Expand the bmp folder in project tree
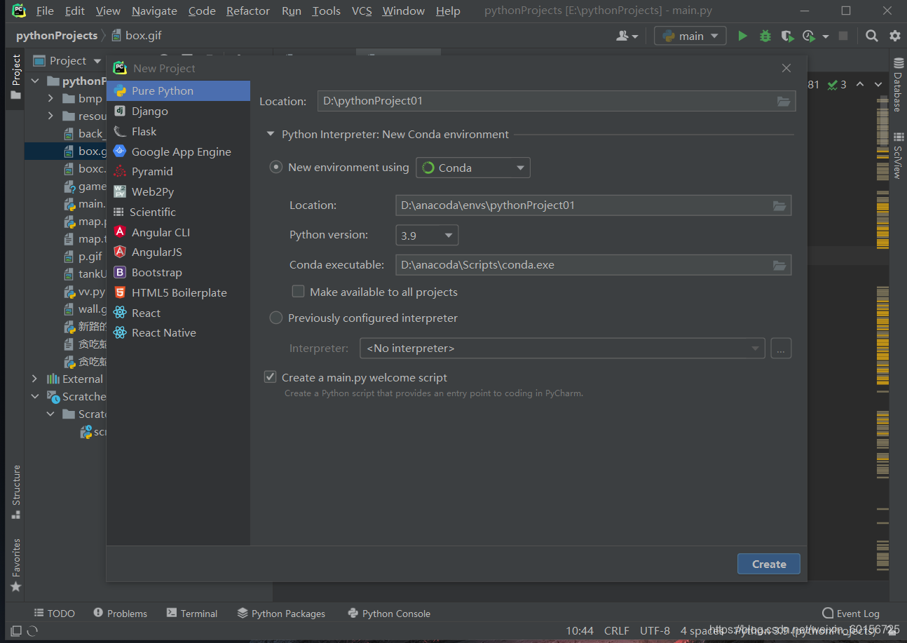907x643 pixels. 50,98
